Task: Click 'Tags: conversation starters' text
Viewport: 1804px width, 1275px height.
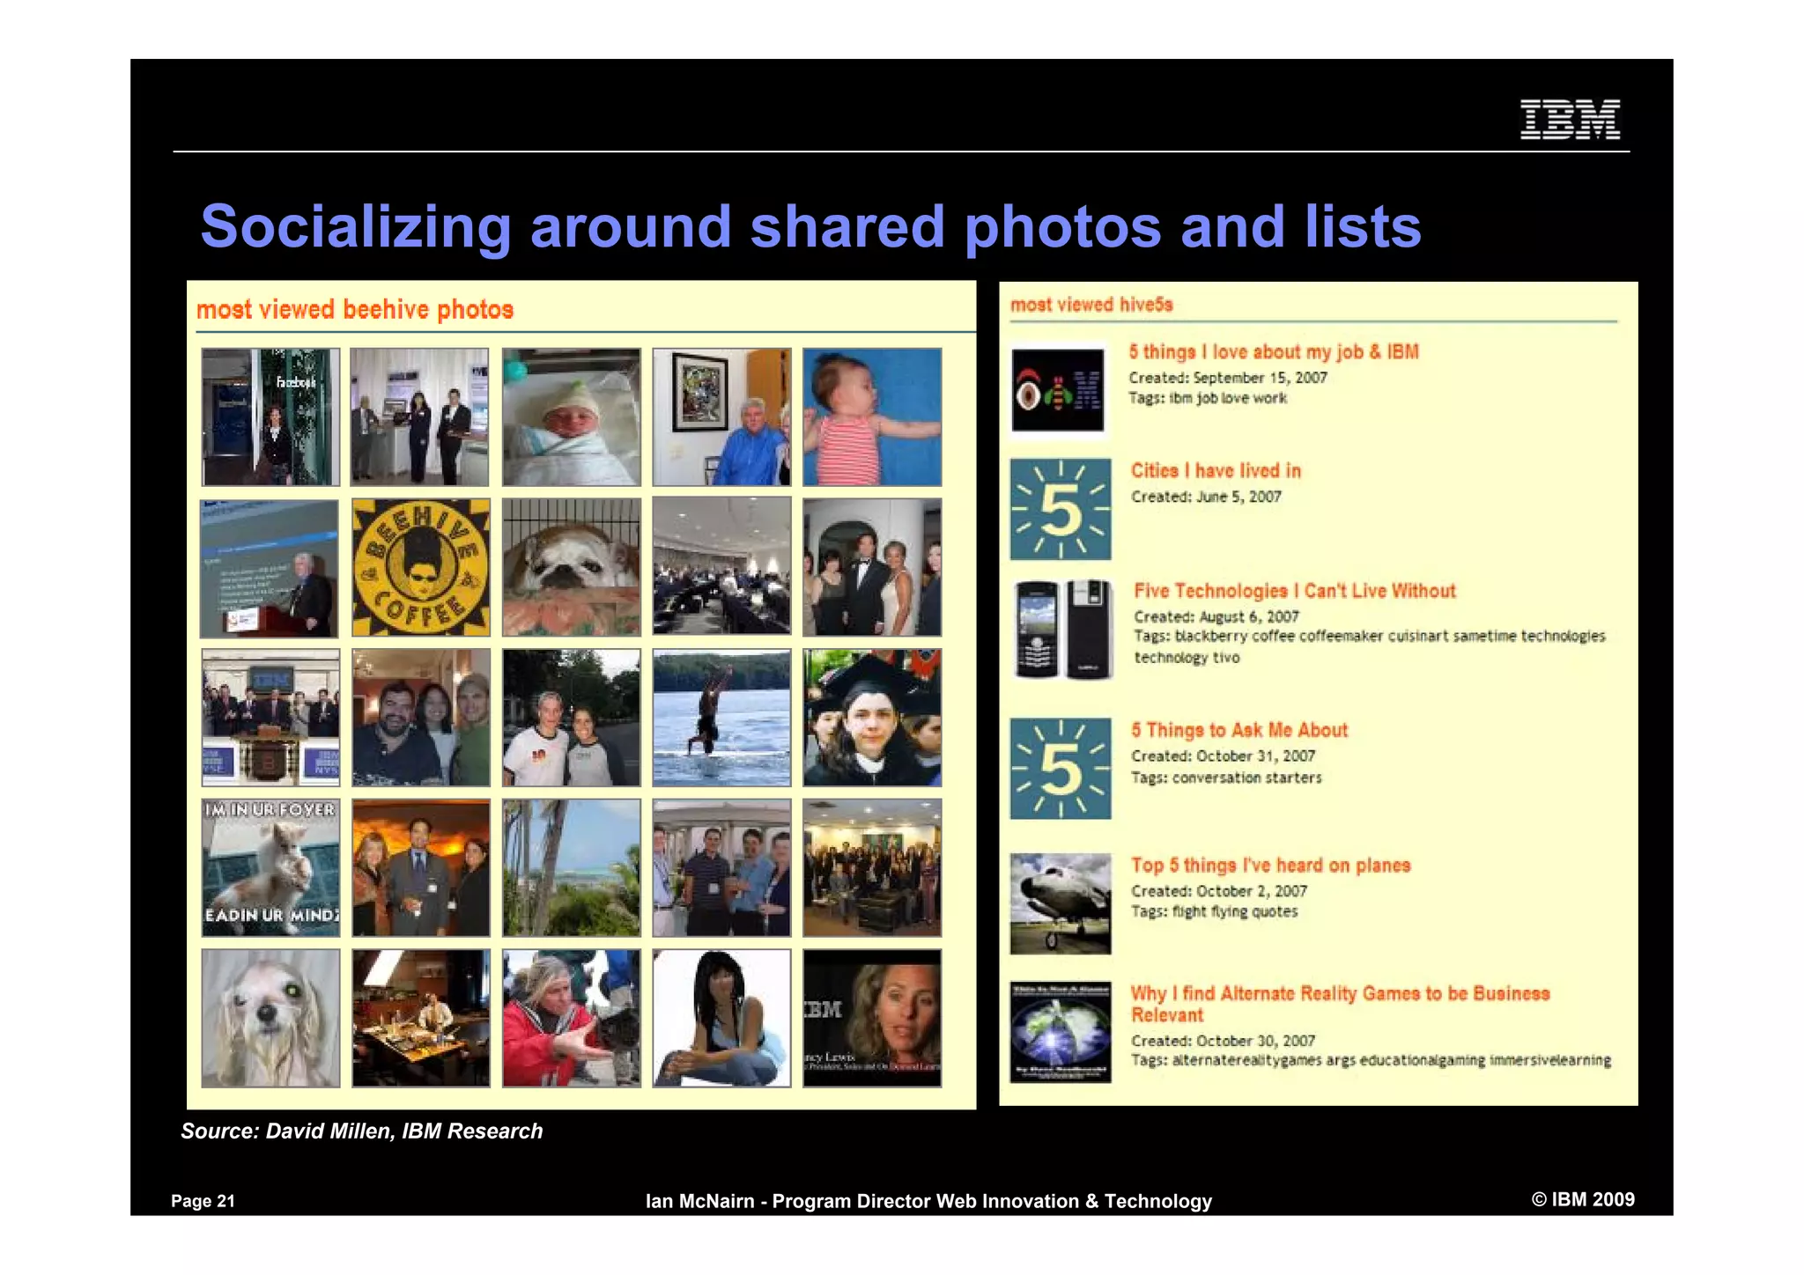Action: (x=1226, y=778)
